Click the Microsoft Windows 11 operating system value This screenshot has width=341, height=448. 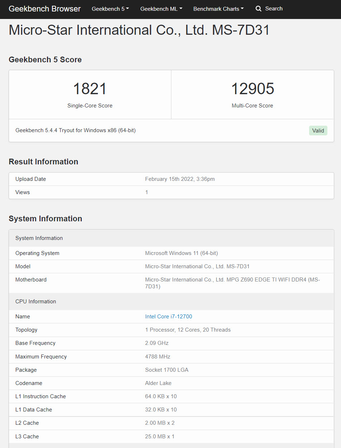point(181,253)
